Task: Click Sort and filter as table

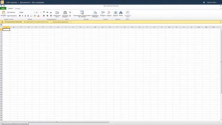Action: pos(82,14)
